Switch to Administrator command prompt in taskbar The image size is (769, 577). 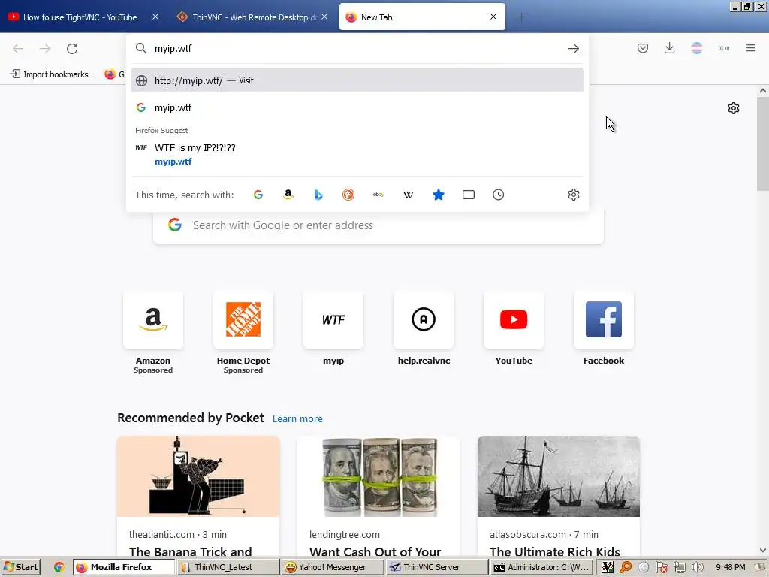click(541, 567)
